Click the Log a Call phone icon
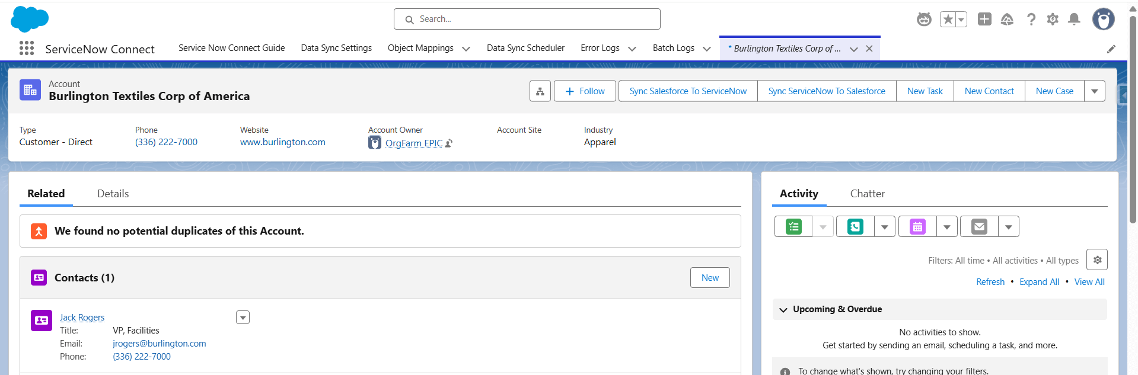 855,226
